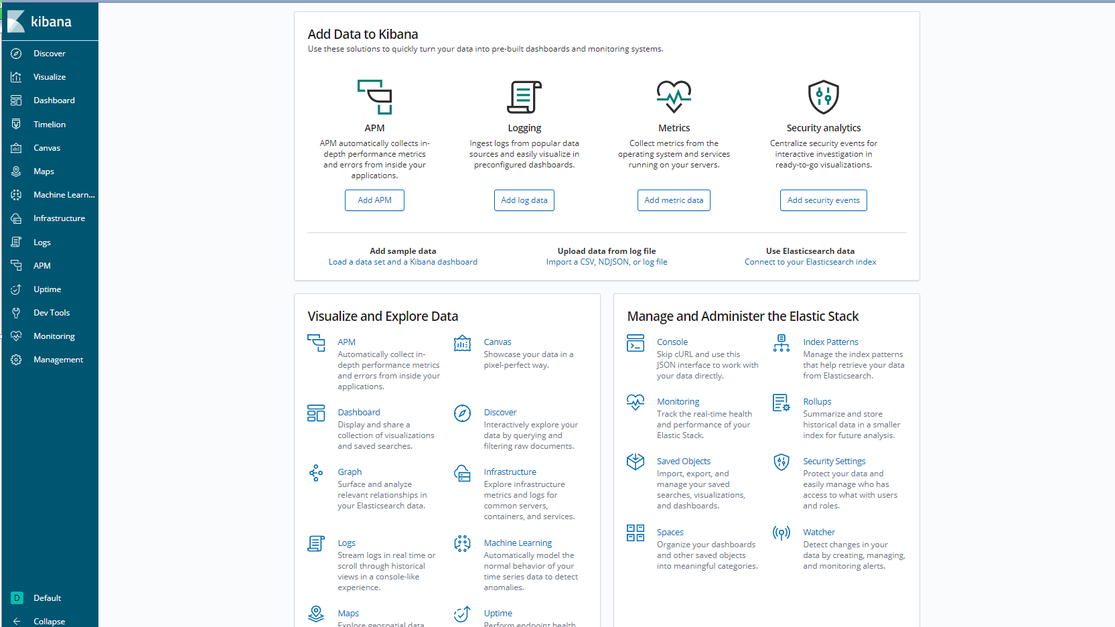Open the Spaces link
1115x627 pixels.
pos(670,533)
